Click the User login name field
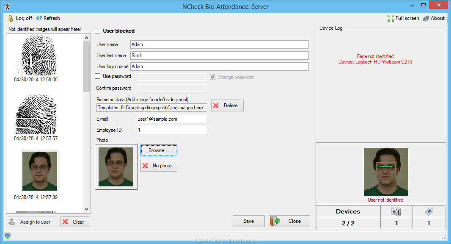Viewport: 451px width, 244px height. 220,66
